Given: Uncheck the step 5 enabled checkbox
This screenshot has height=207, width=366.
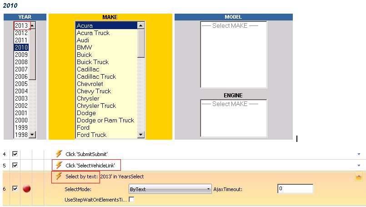Looking at the screenshot, I should click(15, 165).
